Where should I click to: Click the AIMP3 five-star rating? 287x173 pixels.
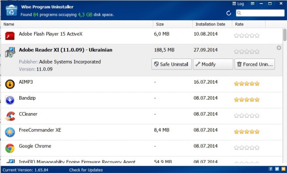pyautogui.click(x=247, y=84)
